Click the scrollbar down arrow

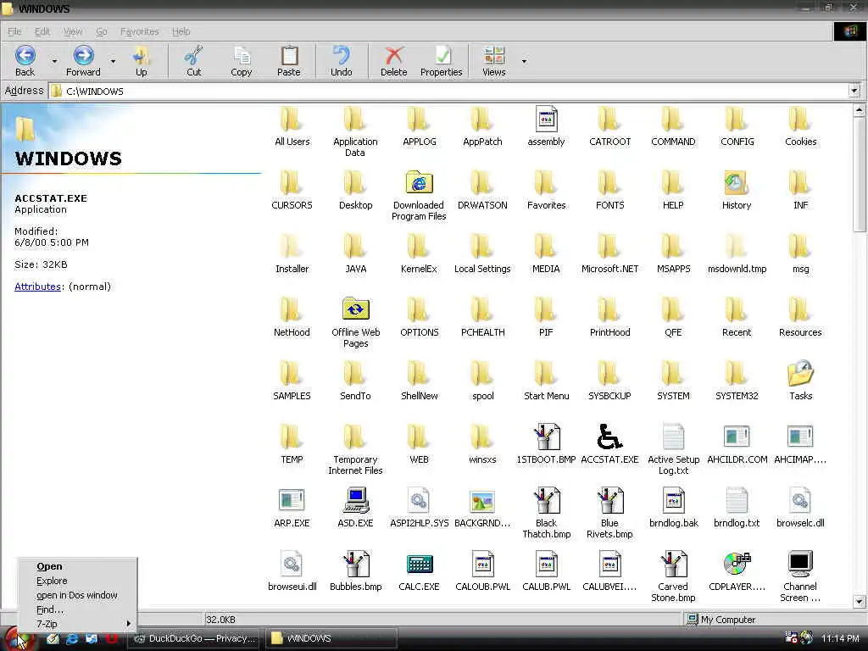[859, 601]
